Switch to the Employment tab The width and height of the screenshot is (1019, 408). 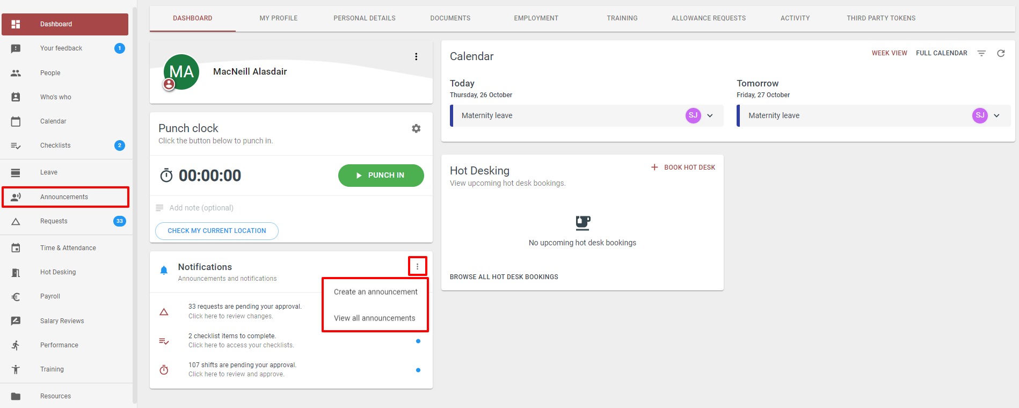[x=536, y=18]
